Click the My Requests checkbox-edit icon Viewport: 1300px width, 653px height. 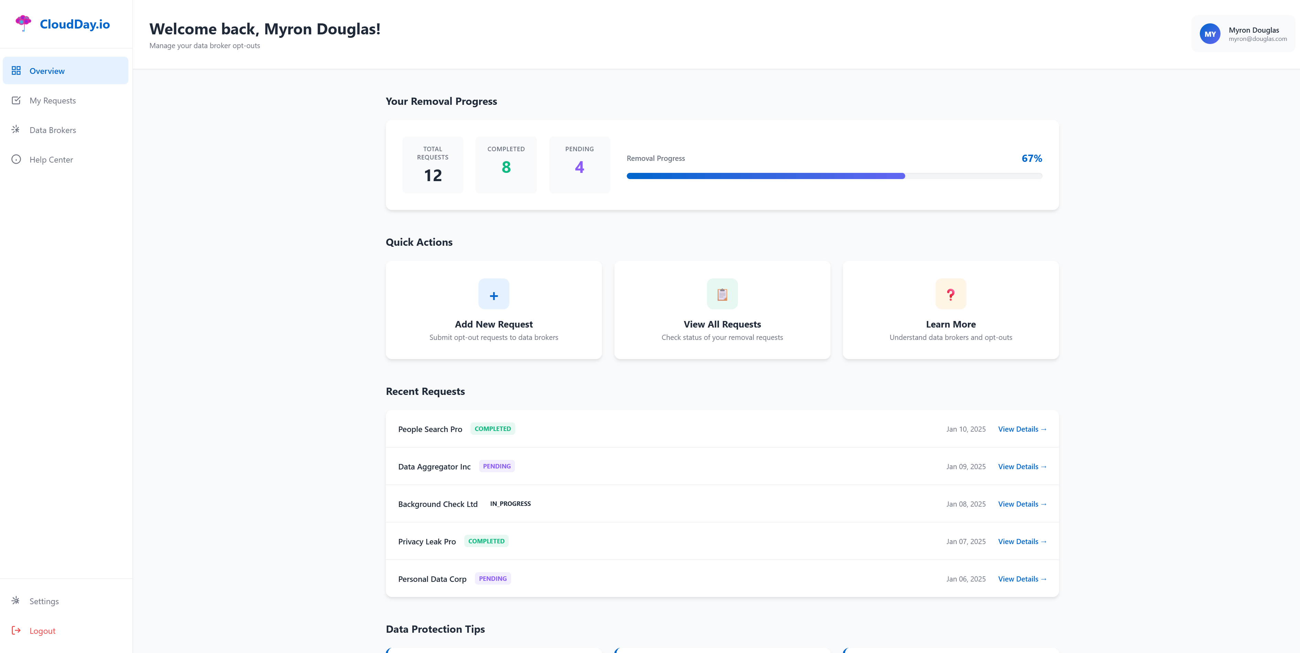16,100
